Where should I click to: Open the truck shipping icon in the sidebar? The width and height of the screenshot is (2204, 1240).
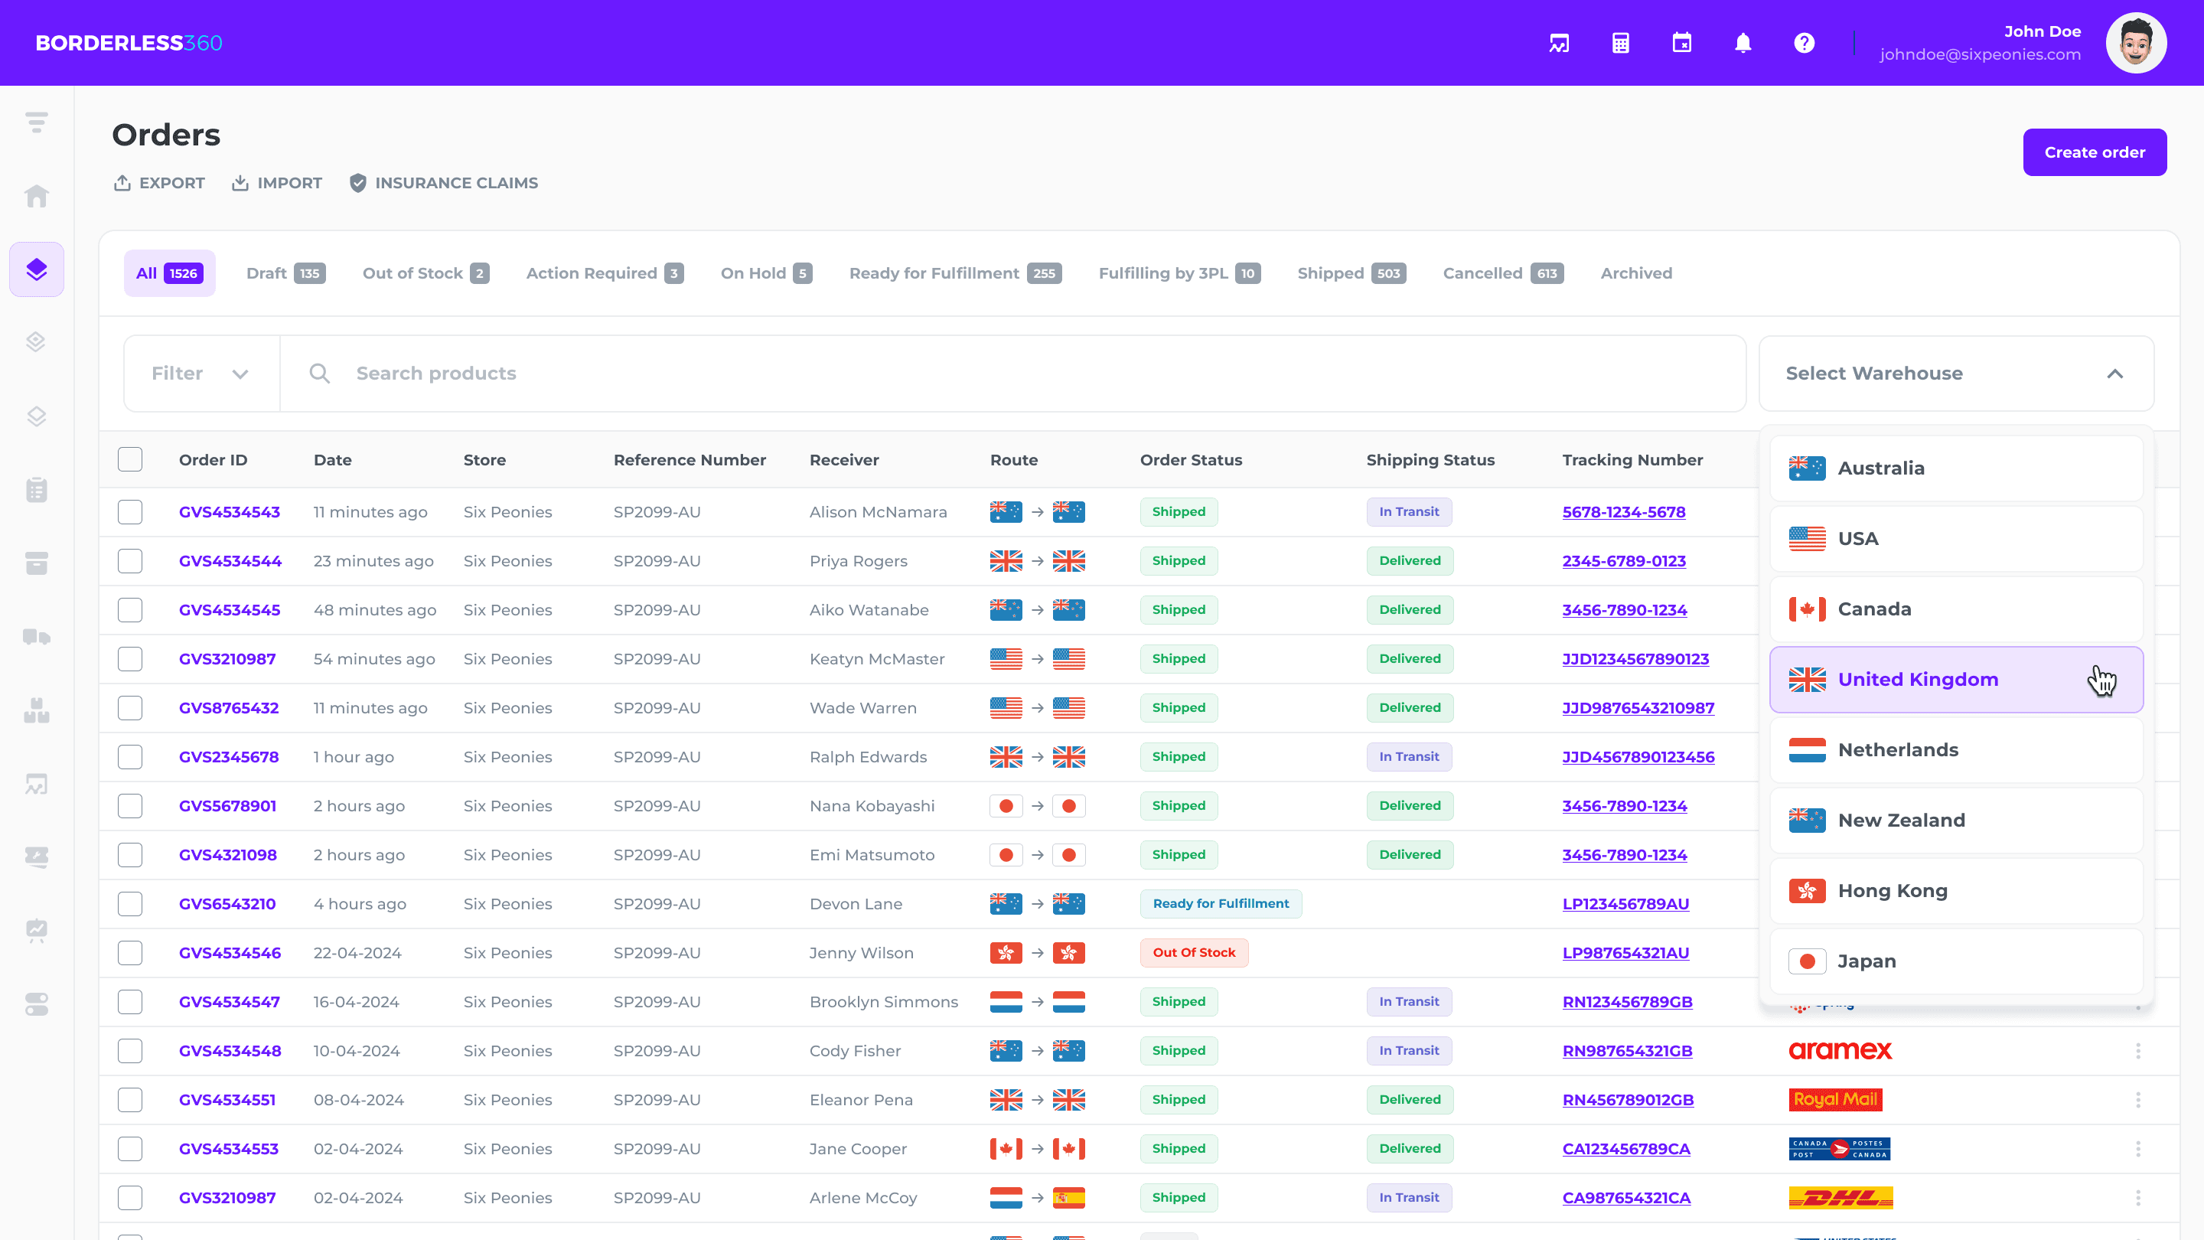(36, 637)
